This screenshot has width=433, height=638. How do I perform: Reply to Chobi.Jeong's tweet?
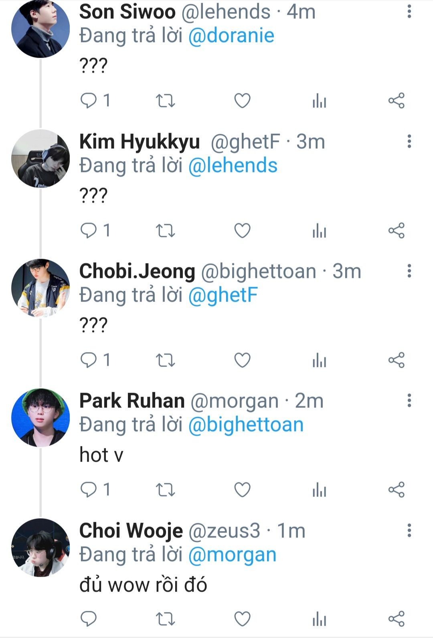[x=89, y=360]
